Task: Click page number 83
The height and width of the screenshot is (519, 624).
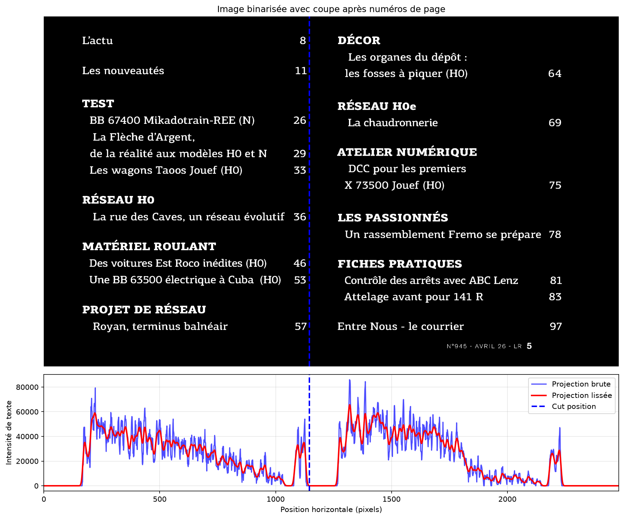Action: pos(555,297)
